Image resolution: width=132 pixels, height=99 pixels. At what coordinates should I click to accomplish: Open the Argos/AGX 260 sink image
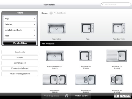(x=117, y=80)
